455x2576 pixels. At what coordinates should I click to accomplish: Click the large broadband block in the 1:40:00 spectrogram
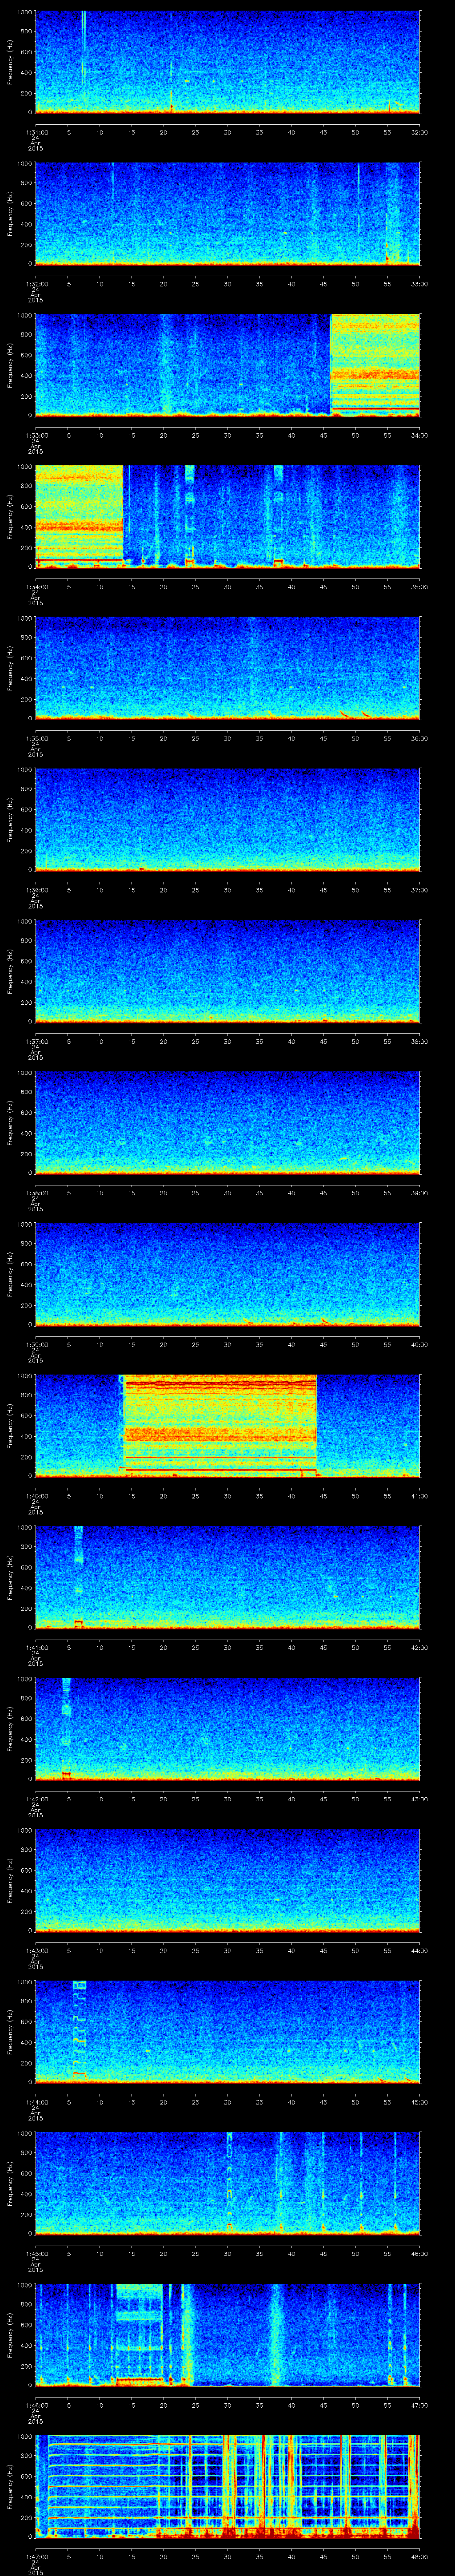tap(219, 1424)
